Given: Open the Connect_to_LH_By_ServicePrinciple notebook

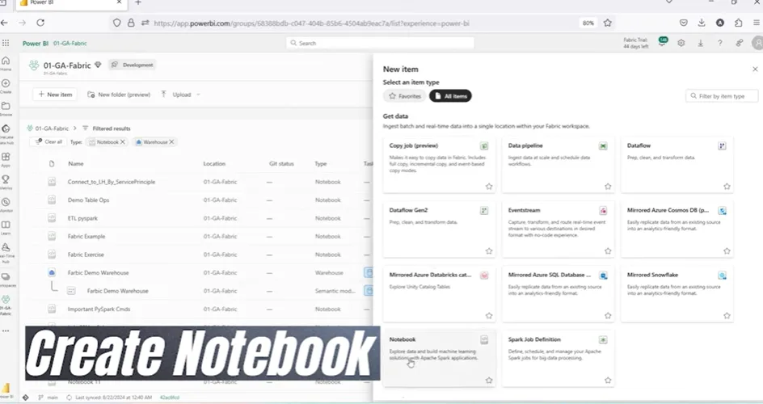Looking at the screenshot, I should click(x=112, y=182).
